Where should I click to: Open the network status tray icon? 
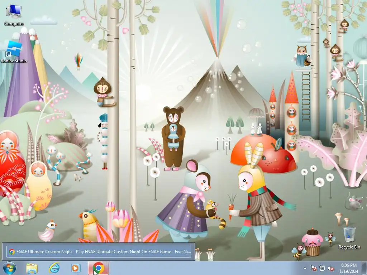point(322,269)
